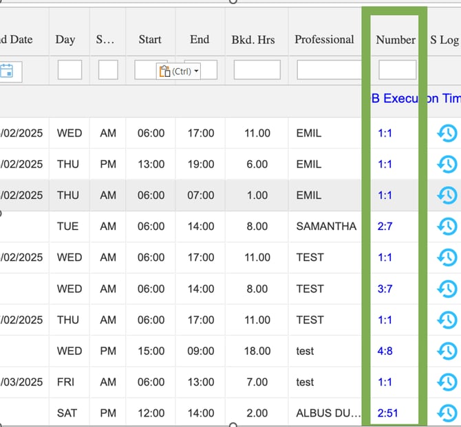Open the 2:51 number link

387,413
